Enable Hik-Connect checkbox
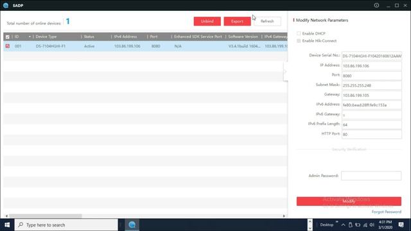411x231 pixels. 299,41
